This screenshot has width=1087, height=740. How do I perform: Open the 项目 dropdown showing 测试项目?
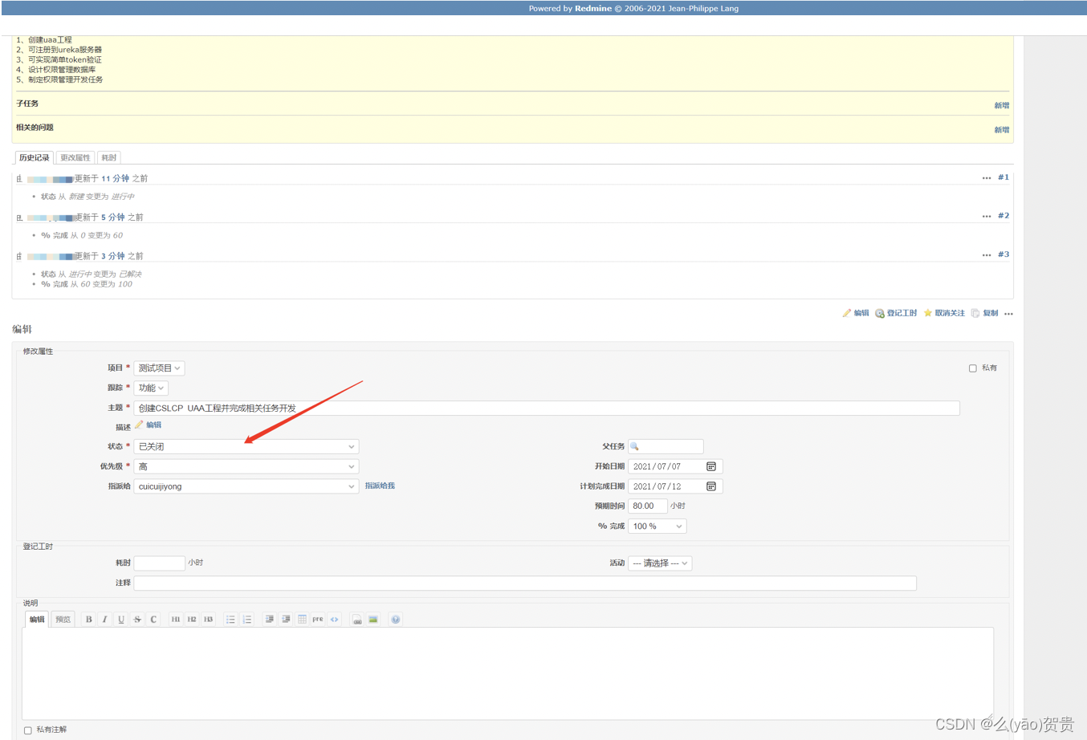click(x=159, y=368)
